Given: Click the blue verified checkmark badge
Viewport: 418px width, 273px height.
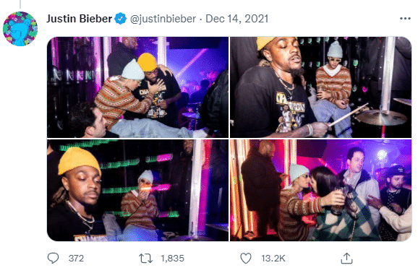Looking at the screenshot, I should tap(121, 19).
